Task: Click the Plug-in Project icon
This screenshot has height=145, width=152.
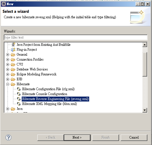Action: [x=13, y=50]
